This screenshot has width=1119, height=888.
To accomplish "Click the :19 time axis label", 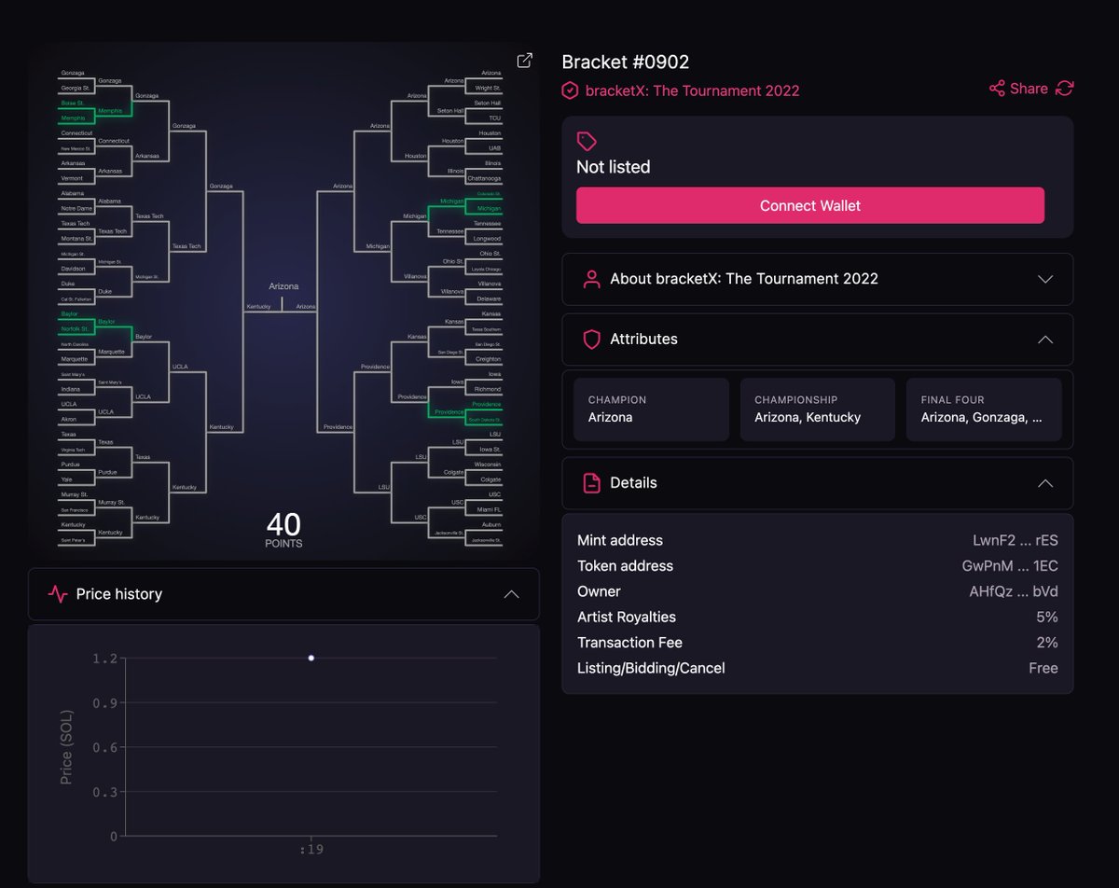I will pos(311,850).
